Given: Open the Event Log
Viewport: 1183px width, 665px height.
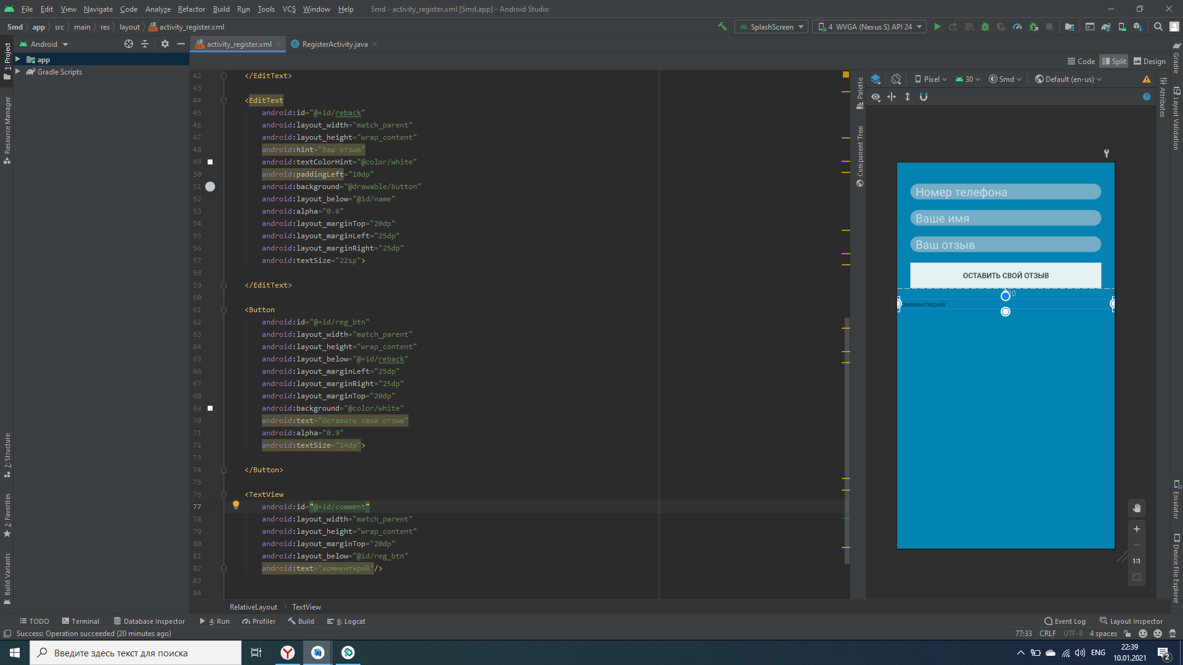Looking at the screenshot, I should tap(1065, 621).
